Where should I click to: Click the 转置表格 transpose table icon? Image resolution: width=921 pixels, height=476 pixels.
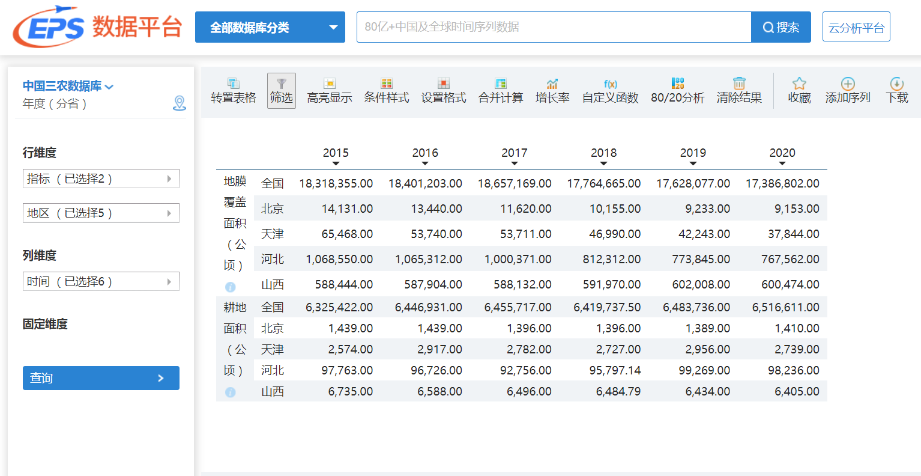tap(234, 84)
